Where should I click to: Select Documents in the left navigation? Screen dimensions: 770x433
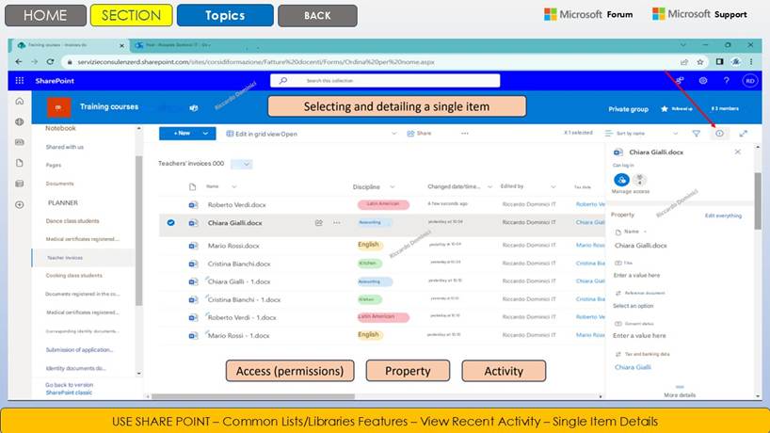point(59,184)
